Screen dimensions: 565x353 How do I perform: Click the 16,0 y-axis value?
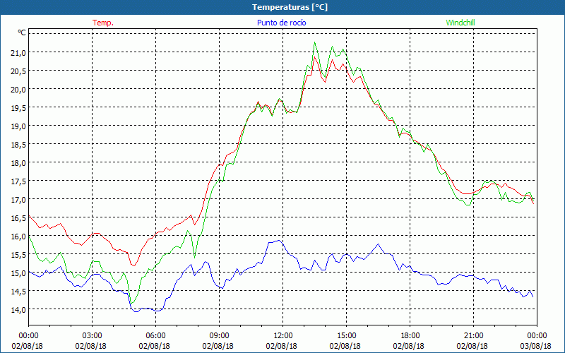pos(18,237)
